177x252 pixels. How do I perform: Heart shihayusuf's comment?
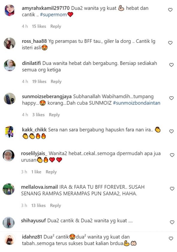(x=172, y=222)
